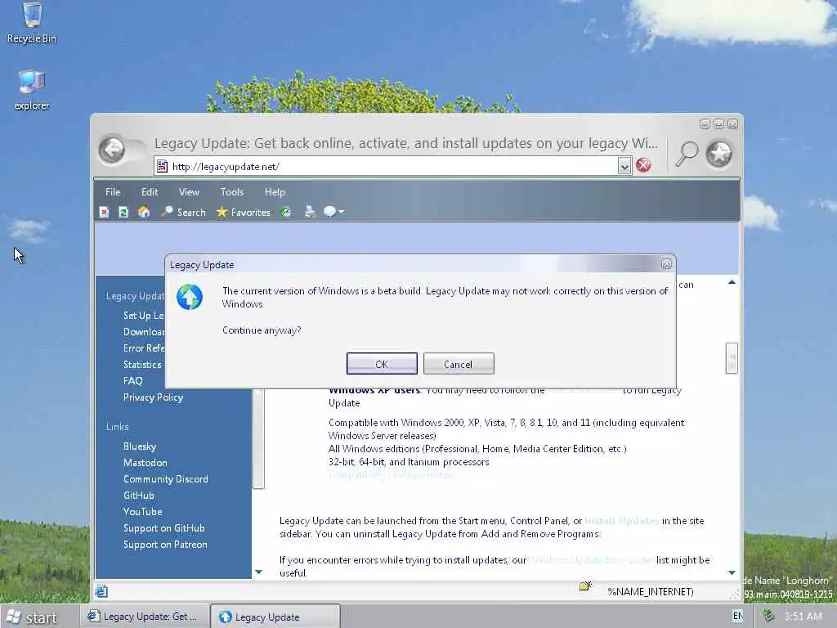Open the Community Discord link
This screenshot has height=628, width=837.
[165, 479]
